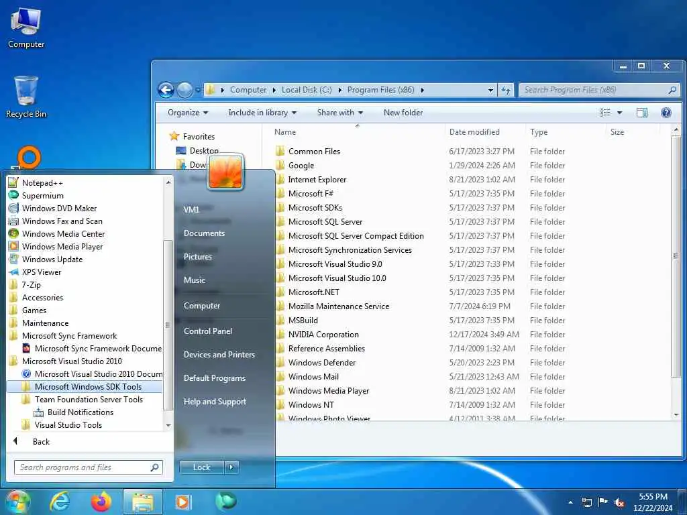The height and width of the screenshot is (515, 687).
Task: Open Windows DVD Maker
Action: point(59,209)
